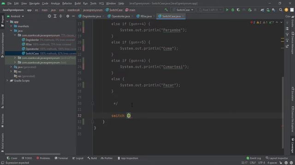Open the Coverage side panel
The image size is (295, 165).
pyautogui.click(x=293, y=146)
